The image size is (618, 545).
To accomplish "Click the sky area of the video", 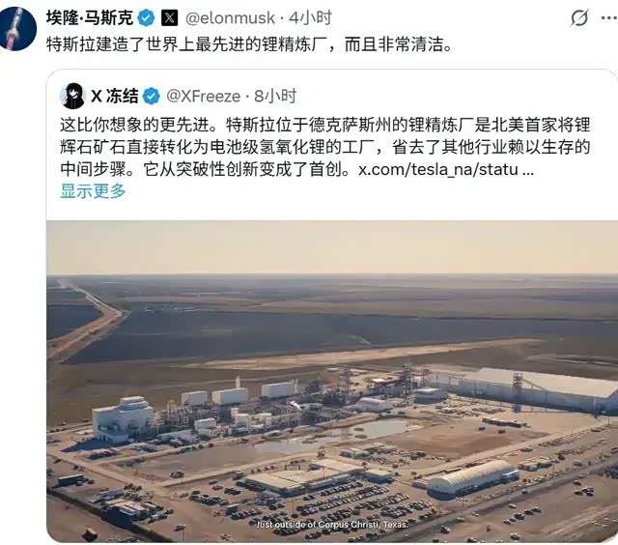I will click(332, 246).
